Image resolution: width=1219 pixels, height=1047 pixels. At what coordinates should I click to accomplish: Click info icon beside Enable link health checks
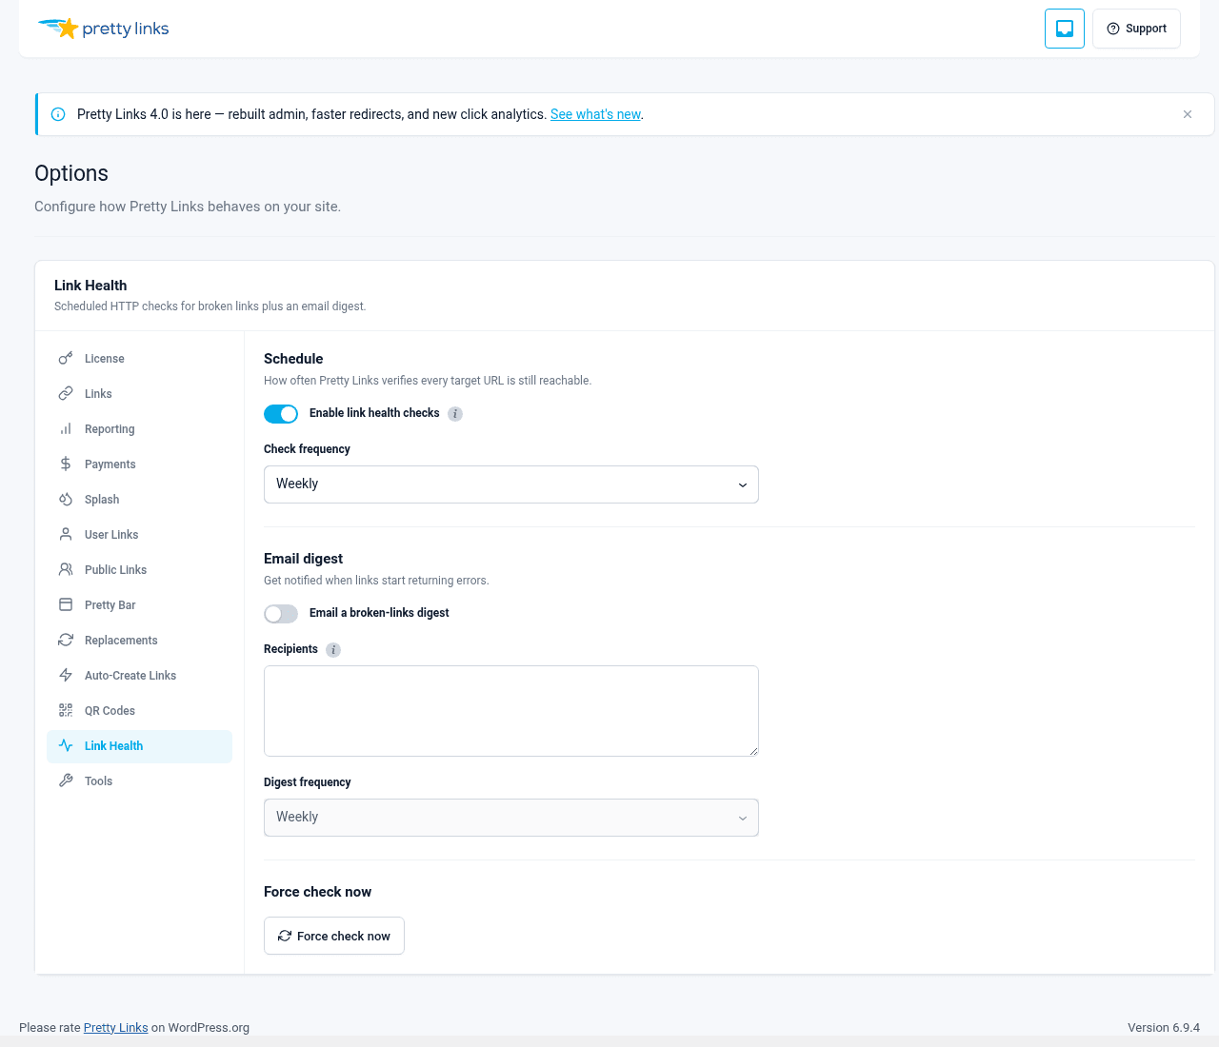455,414
